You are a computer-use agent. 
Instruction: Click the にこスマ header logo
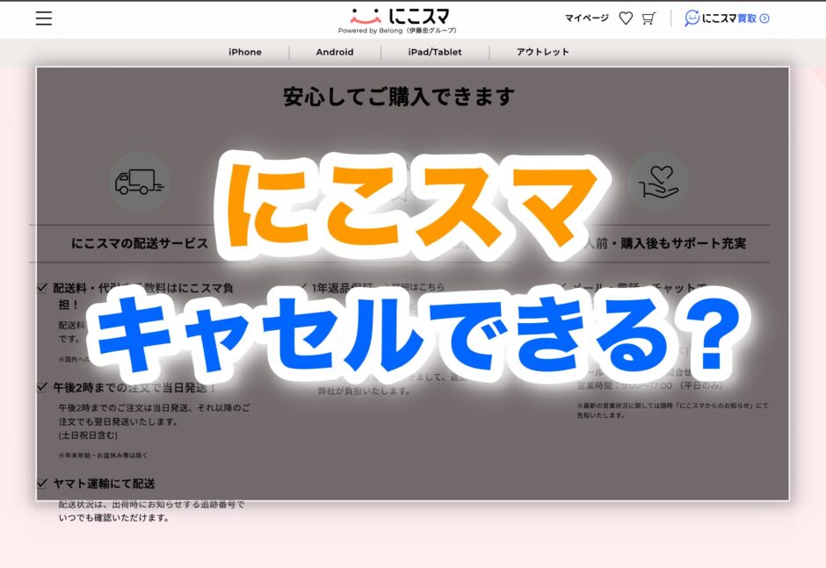[x=403, y=17]
